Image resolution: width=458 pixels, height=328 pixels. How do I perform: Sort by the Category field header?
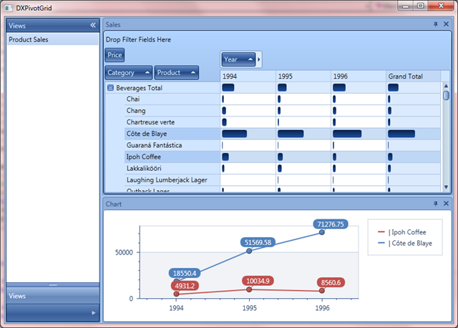129,73
